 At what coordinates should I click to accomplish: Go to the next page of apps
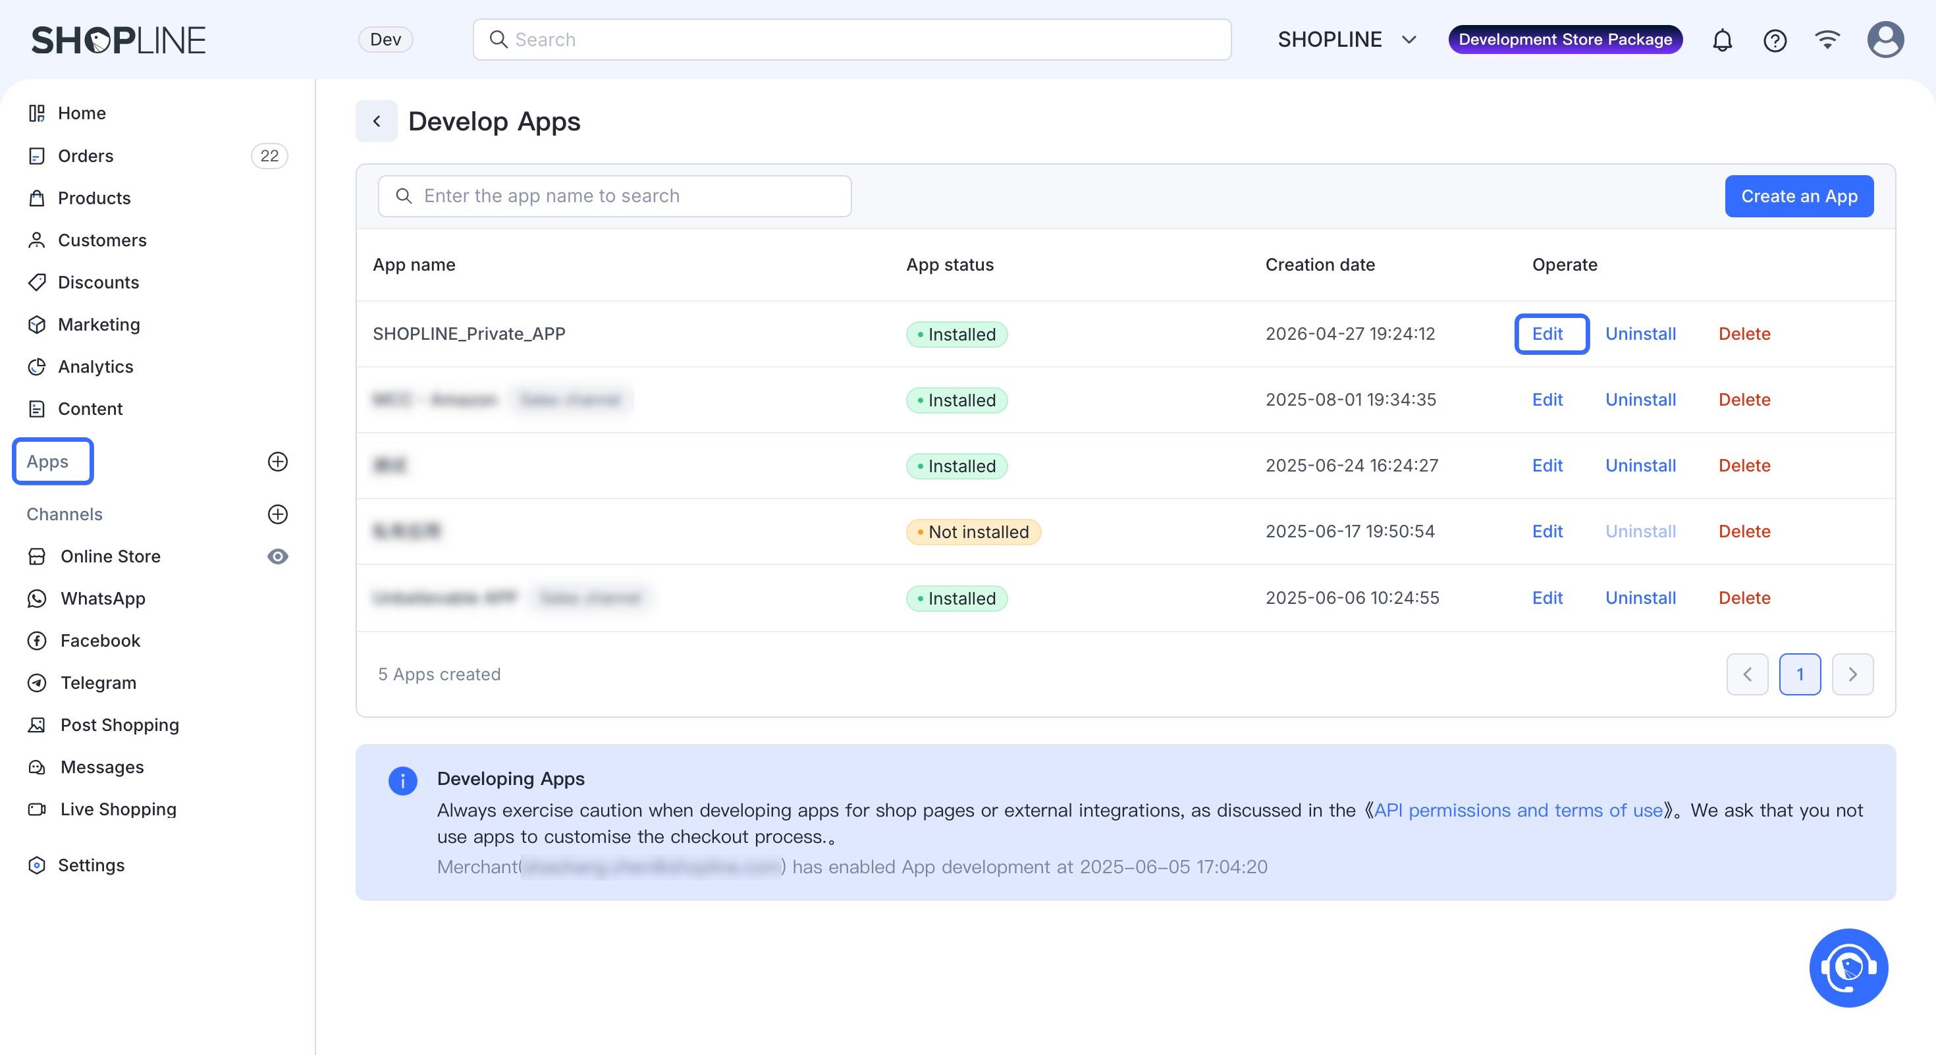pyautogui.click(x=1852, y=674)
